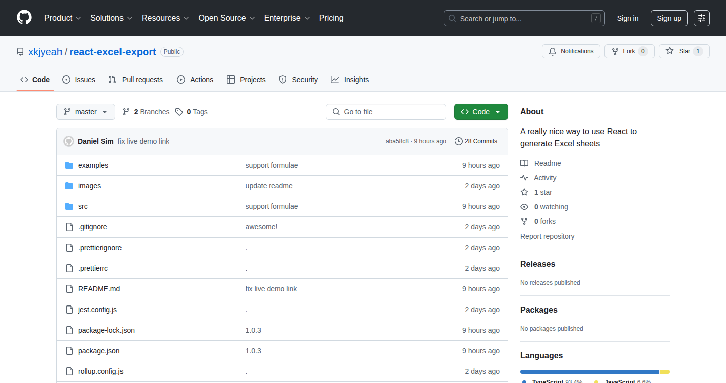Screen dimensions: 726x383
Task: Expand the Resources menu
Action: [x=165, y=18]
